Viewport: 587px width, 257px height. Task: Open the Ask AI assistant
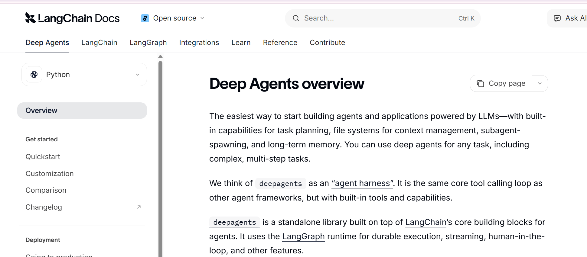567,18
